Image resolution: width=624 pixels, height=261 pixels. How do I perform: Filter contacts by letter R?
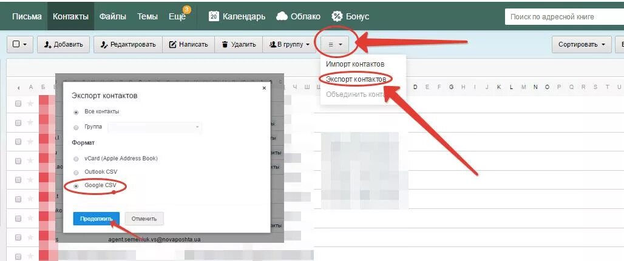[x=583, y=87]
